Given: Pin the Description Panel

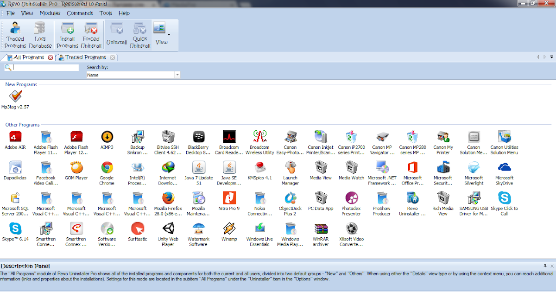Looking at the screenshot, I should tap(545, 266).
